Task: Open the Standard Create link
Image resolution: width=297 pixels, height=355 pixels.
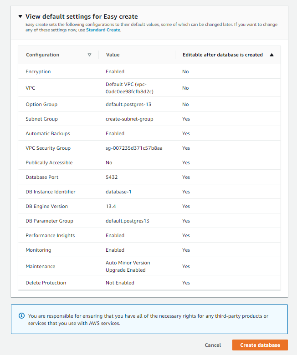Action: tap(103, 30)
